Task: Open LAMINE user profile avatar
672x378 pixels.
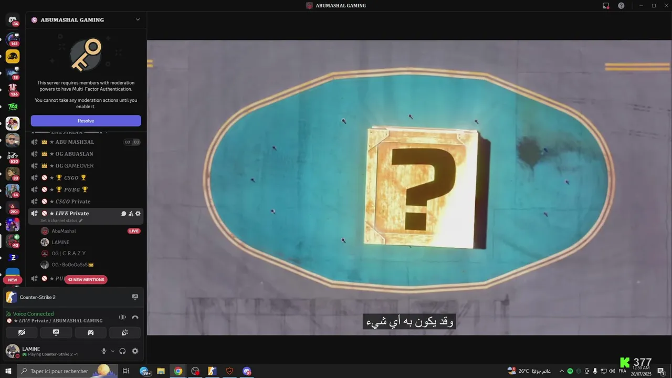Action: [x=13, y=351]
